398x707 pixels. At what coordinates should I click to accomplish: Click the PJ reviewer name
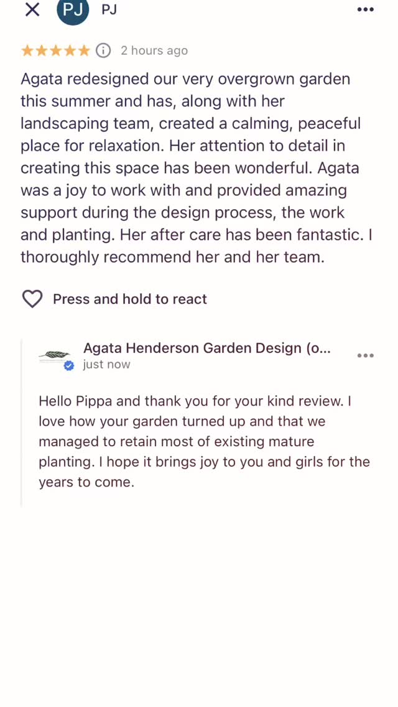109,9
